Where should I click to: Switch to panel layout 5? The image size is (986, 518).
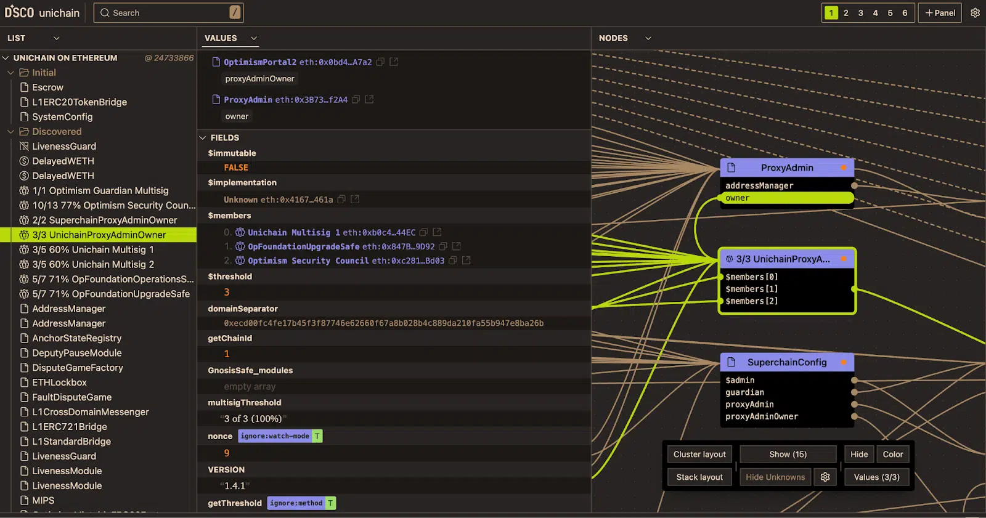coord(890,13)
